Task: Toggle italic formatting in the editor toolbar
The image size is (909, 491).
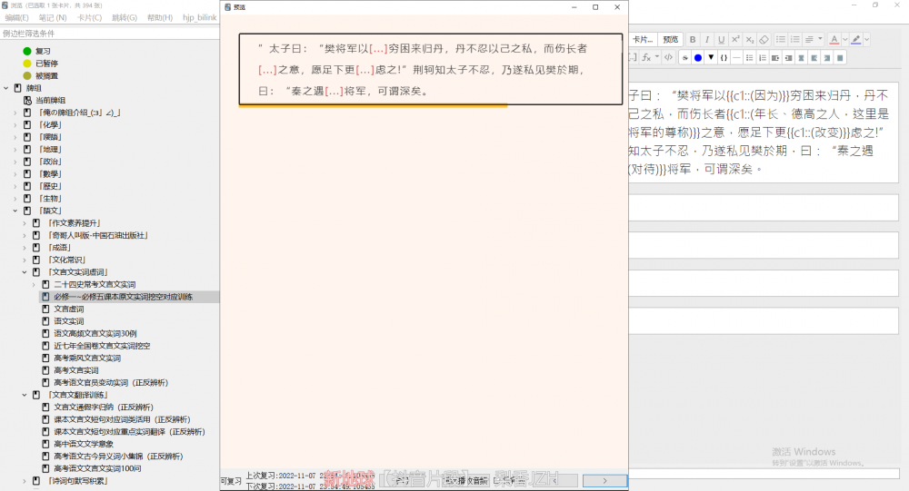Action: pyautogui.click(x=706, y=39)
